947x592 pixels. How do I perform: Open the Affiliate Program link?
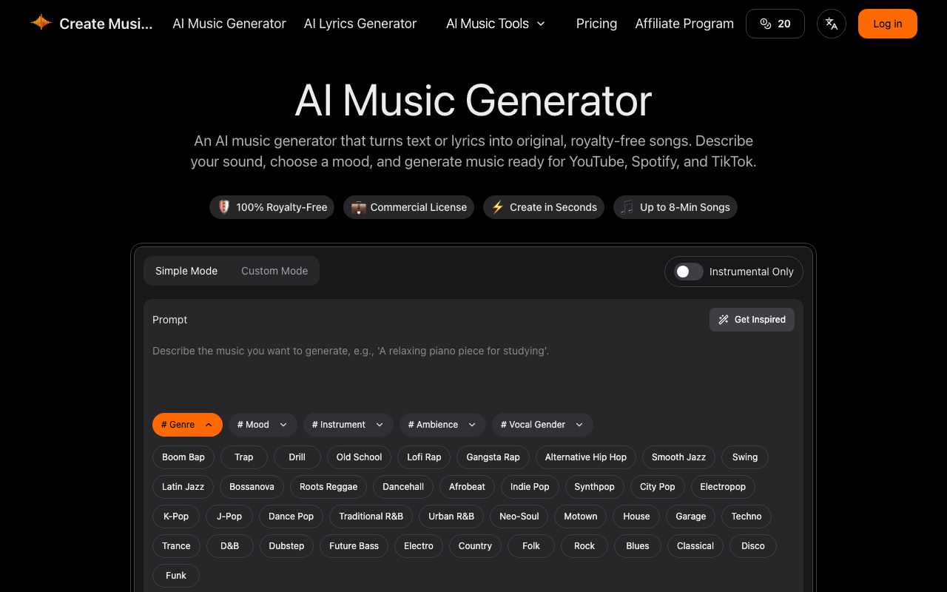tap(684, 24)
